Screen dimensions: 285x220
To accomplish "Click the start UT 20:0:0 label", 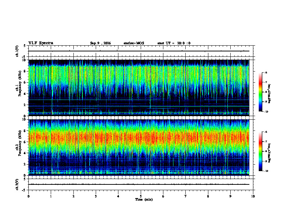I will pyautogui.click(x=174, y=43).
